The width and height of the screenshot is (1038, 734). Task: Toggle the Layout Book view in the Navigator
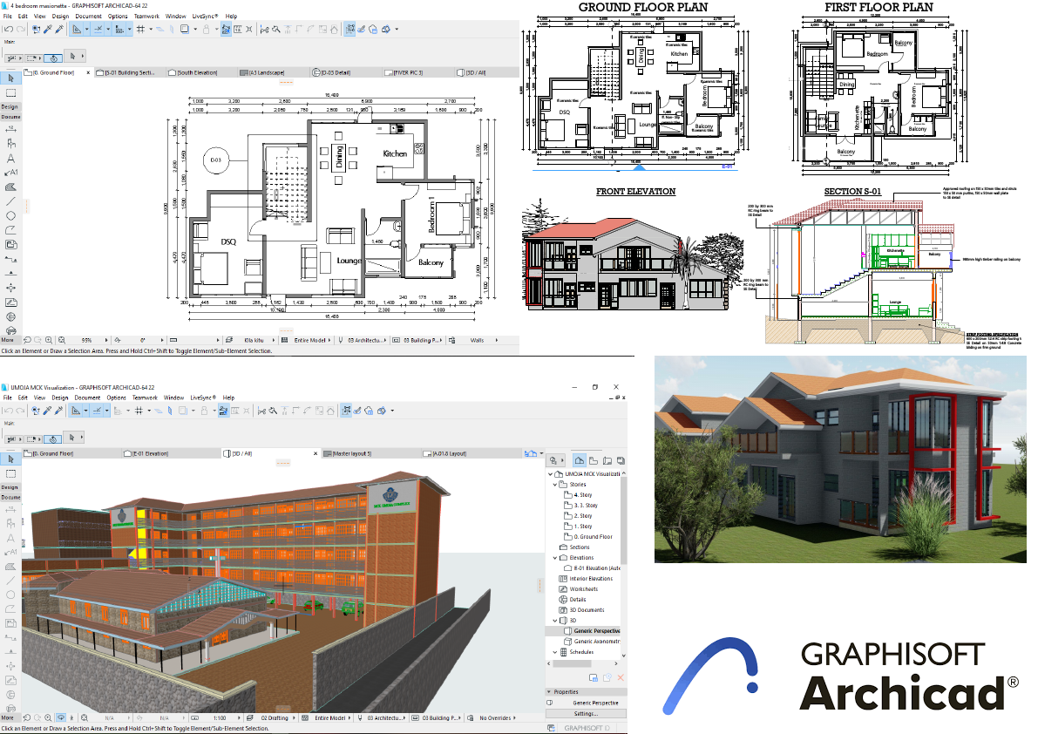pyautogui.click(x=607, y=460)
